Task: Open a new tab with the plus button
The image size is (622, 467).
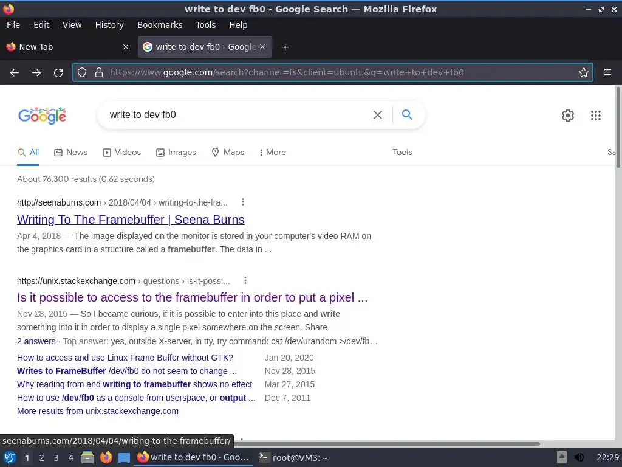Action: (x=285, y=47)
